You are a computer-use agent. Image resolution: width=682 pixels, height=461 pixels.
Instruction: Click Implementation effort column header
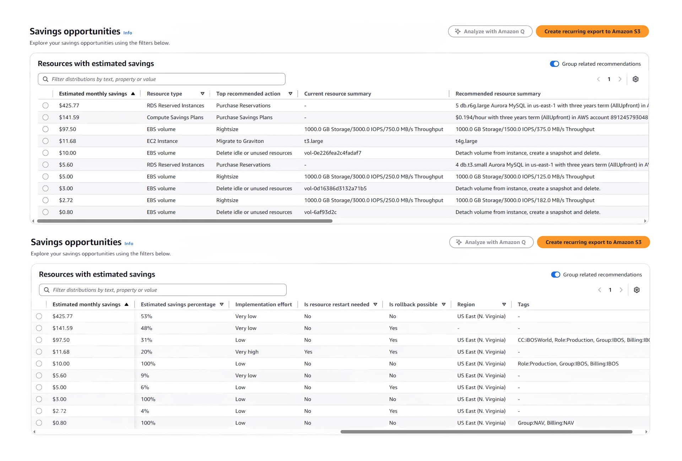click(263, 304)
